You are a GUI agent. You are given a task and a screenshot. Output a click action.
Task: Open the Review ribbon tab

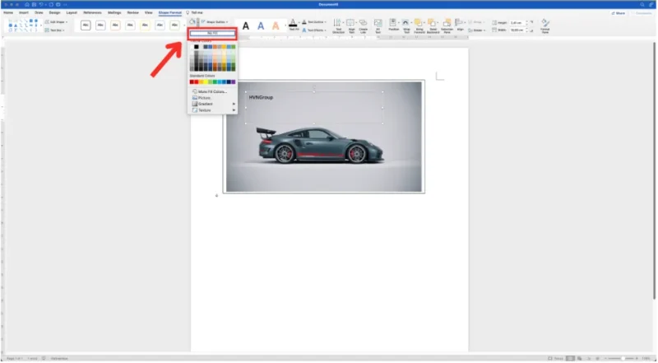pyautogui.click(x=133, y=12)
